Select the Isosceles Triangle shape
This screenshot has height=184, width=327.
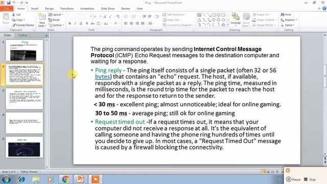[x=199, y=20]
